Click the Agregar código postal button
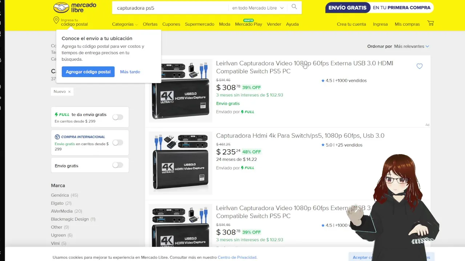Image resolution: width=465 pixels, height=261 pixels. [x=88, y=72]
